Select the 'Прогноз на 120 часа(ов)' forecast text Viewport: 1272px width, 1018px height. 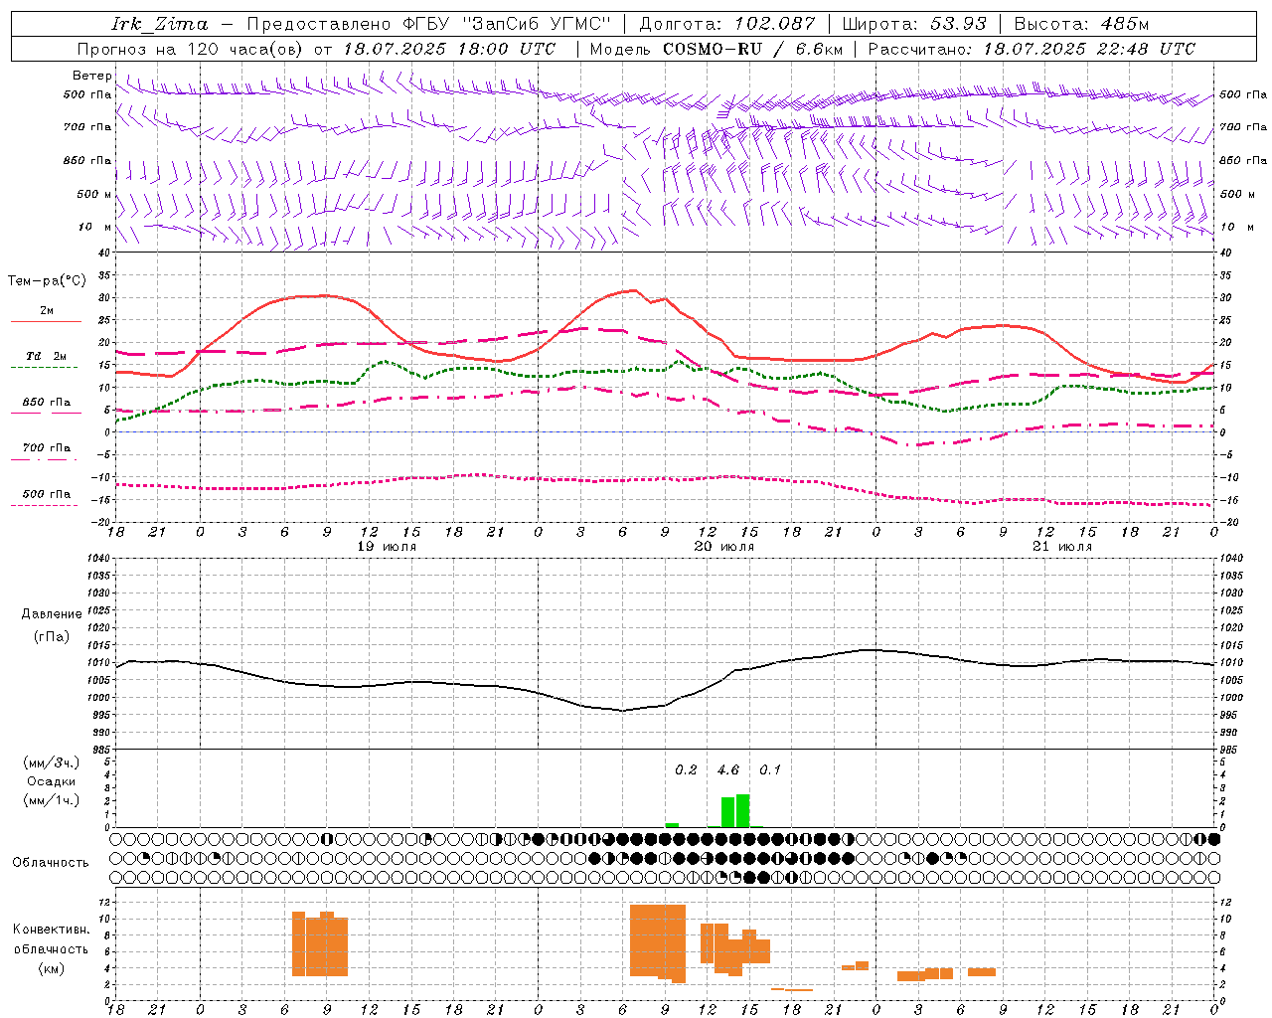[x=191, y=49]
